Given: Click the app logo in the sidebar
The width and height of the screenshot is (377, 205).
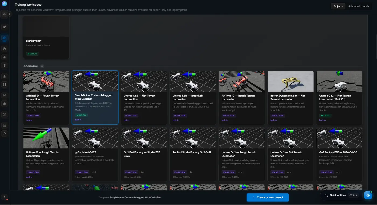Looking at the screenshot, I should coord(4,4).
